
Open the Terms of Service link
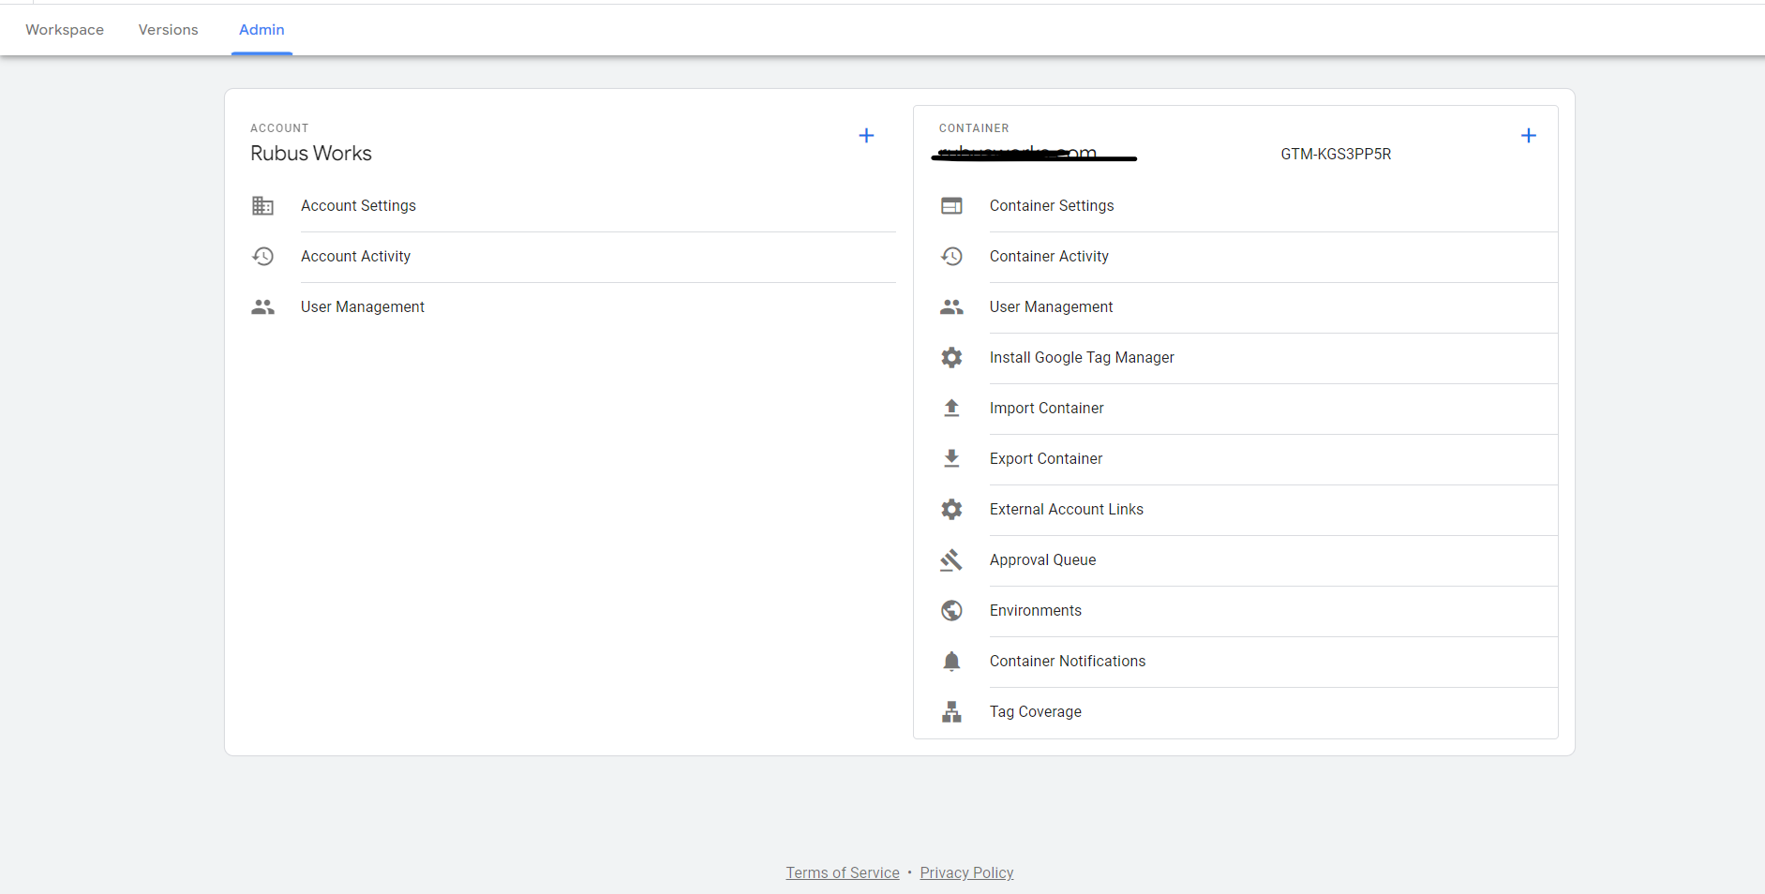point(842,872)
